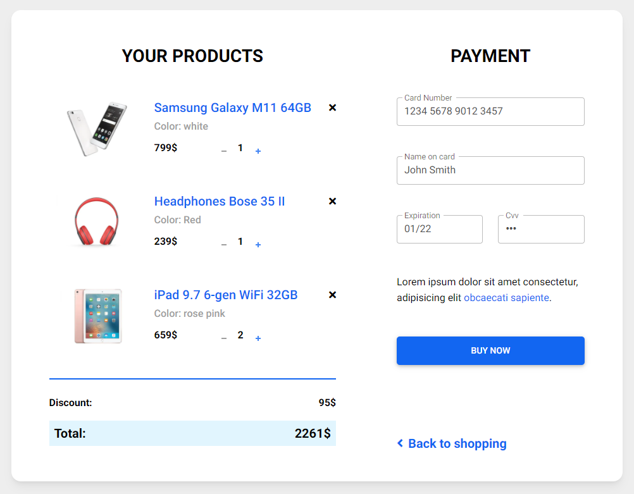Decrease the Bose headphones quantity
The image size is (634, 494).
(223, 244)
